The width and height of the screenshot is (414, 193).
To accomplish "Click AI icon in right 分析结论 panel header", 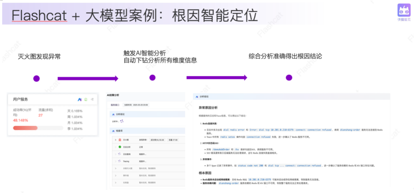I will point(197,97).
